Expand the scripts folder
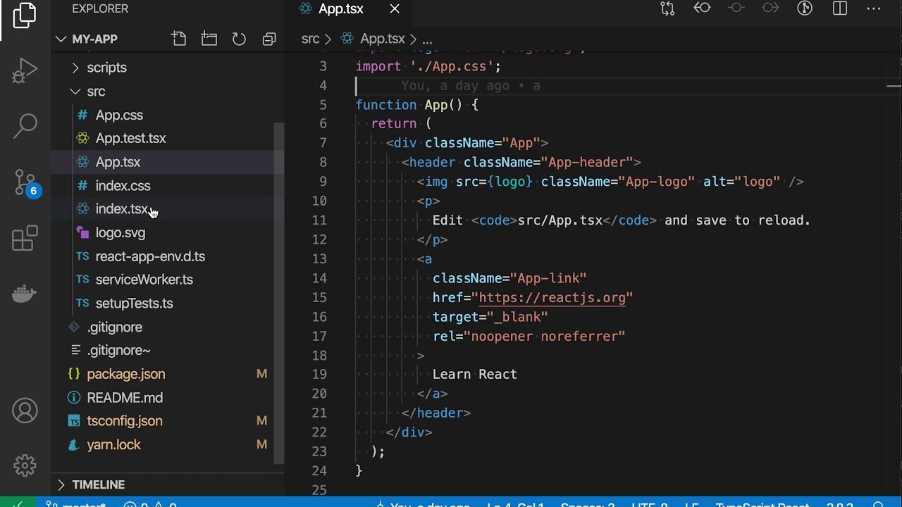Viewport: 902px width, 507px height. pos(106,68)
